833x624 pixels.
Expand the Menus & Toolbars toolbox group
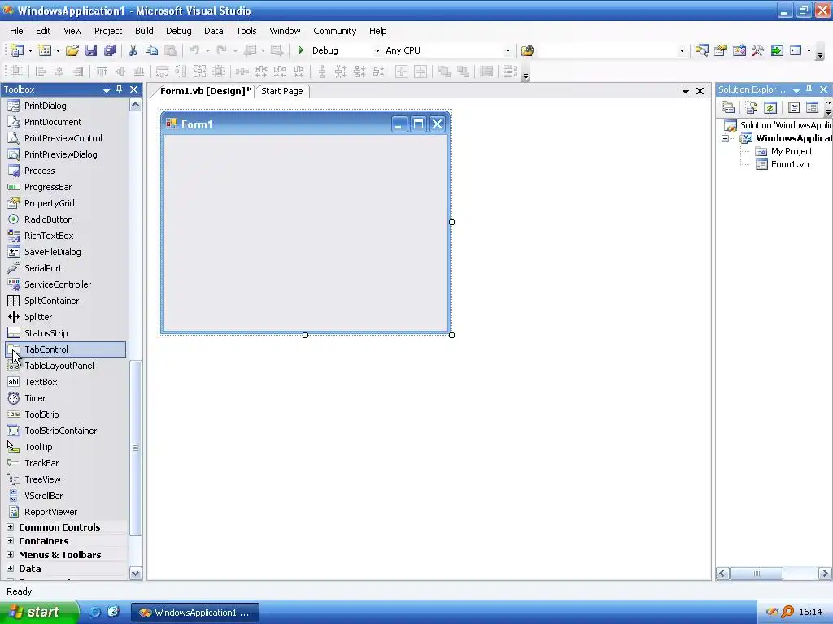tap(10, 554)
